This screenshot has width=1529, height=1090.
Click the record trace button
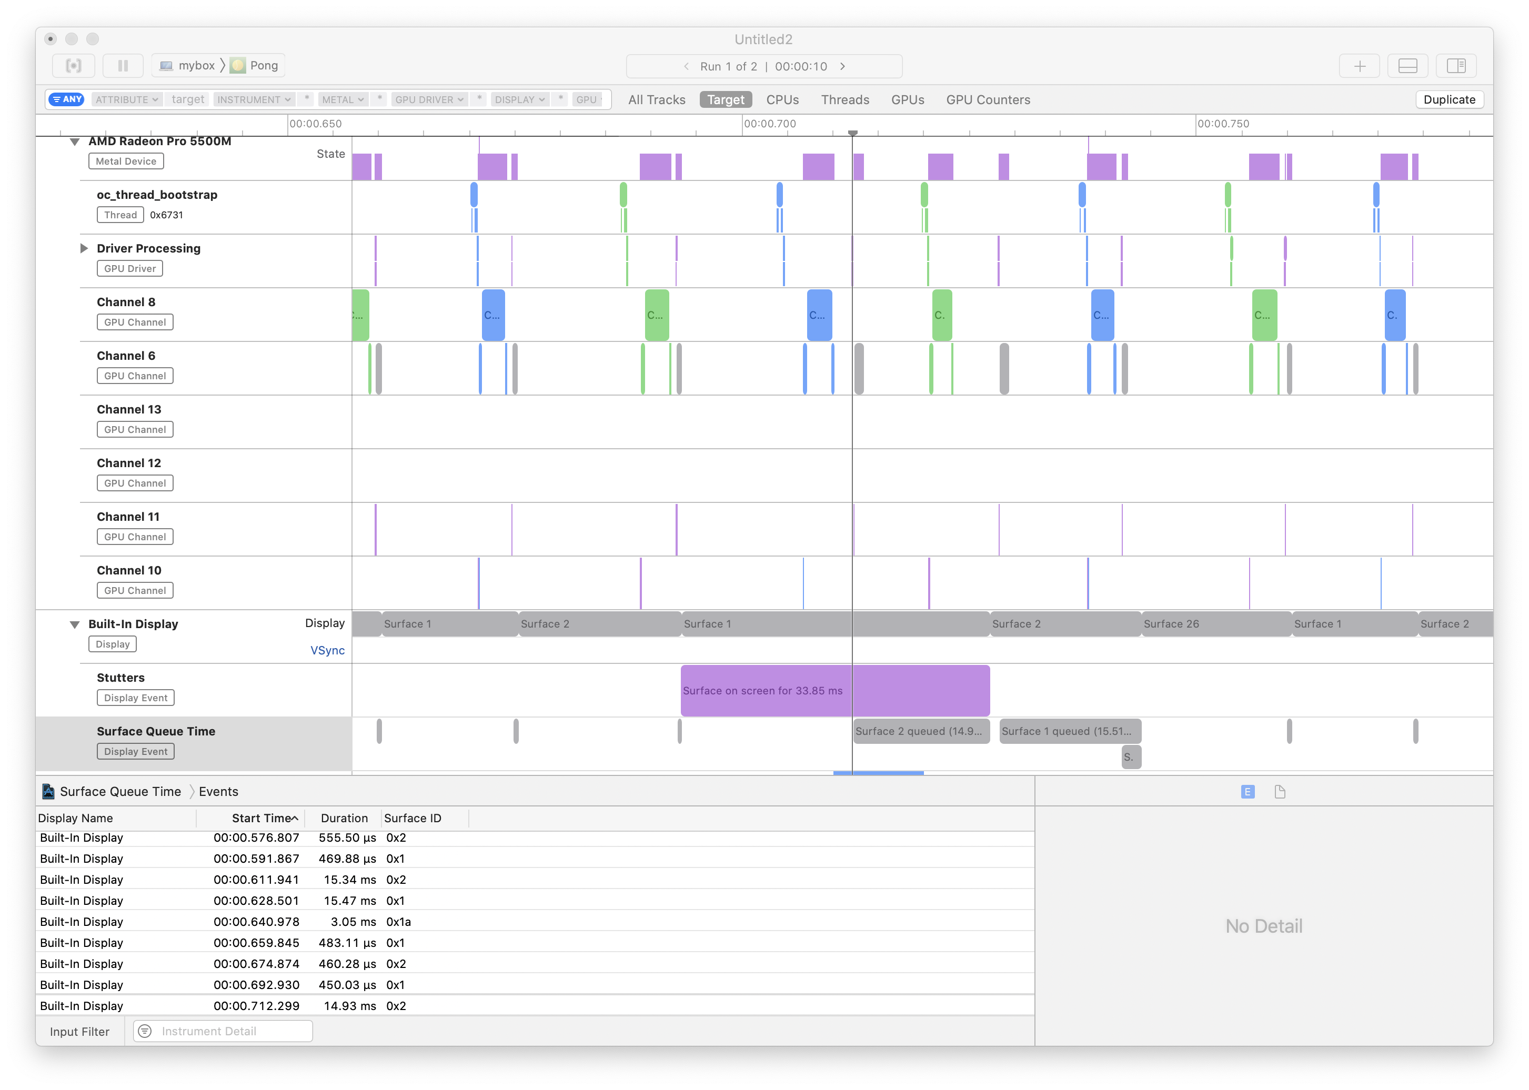tap(73, 66)
